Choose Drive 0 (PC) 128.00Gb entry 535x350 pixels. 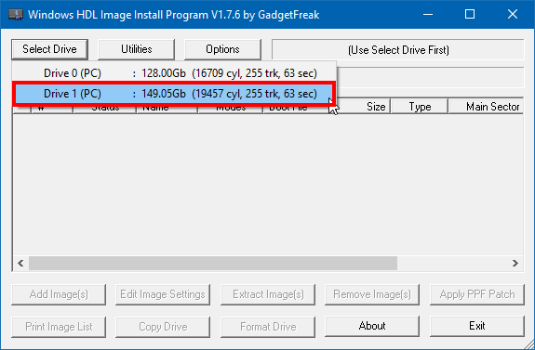[174, 73]
